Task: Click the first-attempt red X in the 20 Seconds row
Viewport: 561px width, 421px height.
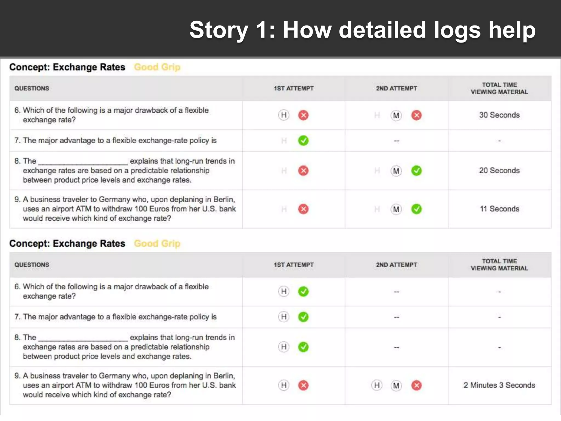Action: pos(303,170)
